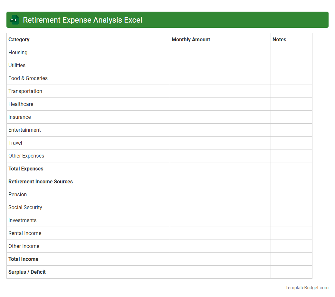Screen dimensions: 335x297
Task: Select the Social Security row label
Action: coord(25,207)
